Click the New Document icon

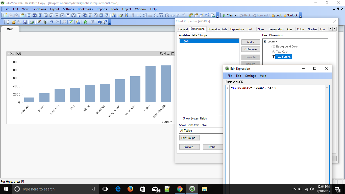coord(8,22)
